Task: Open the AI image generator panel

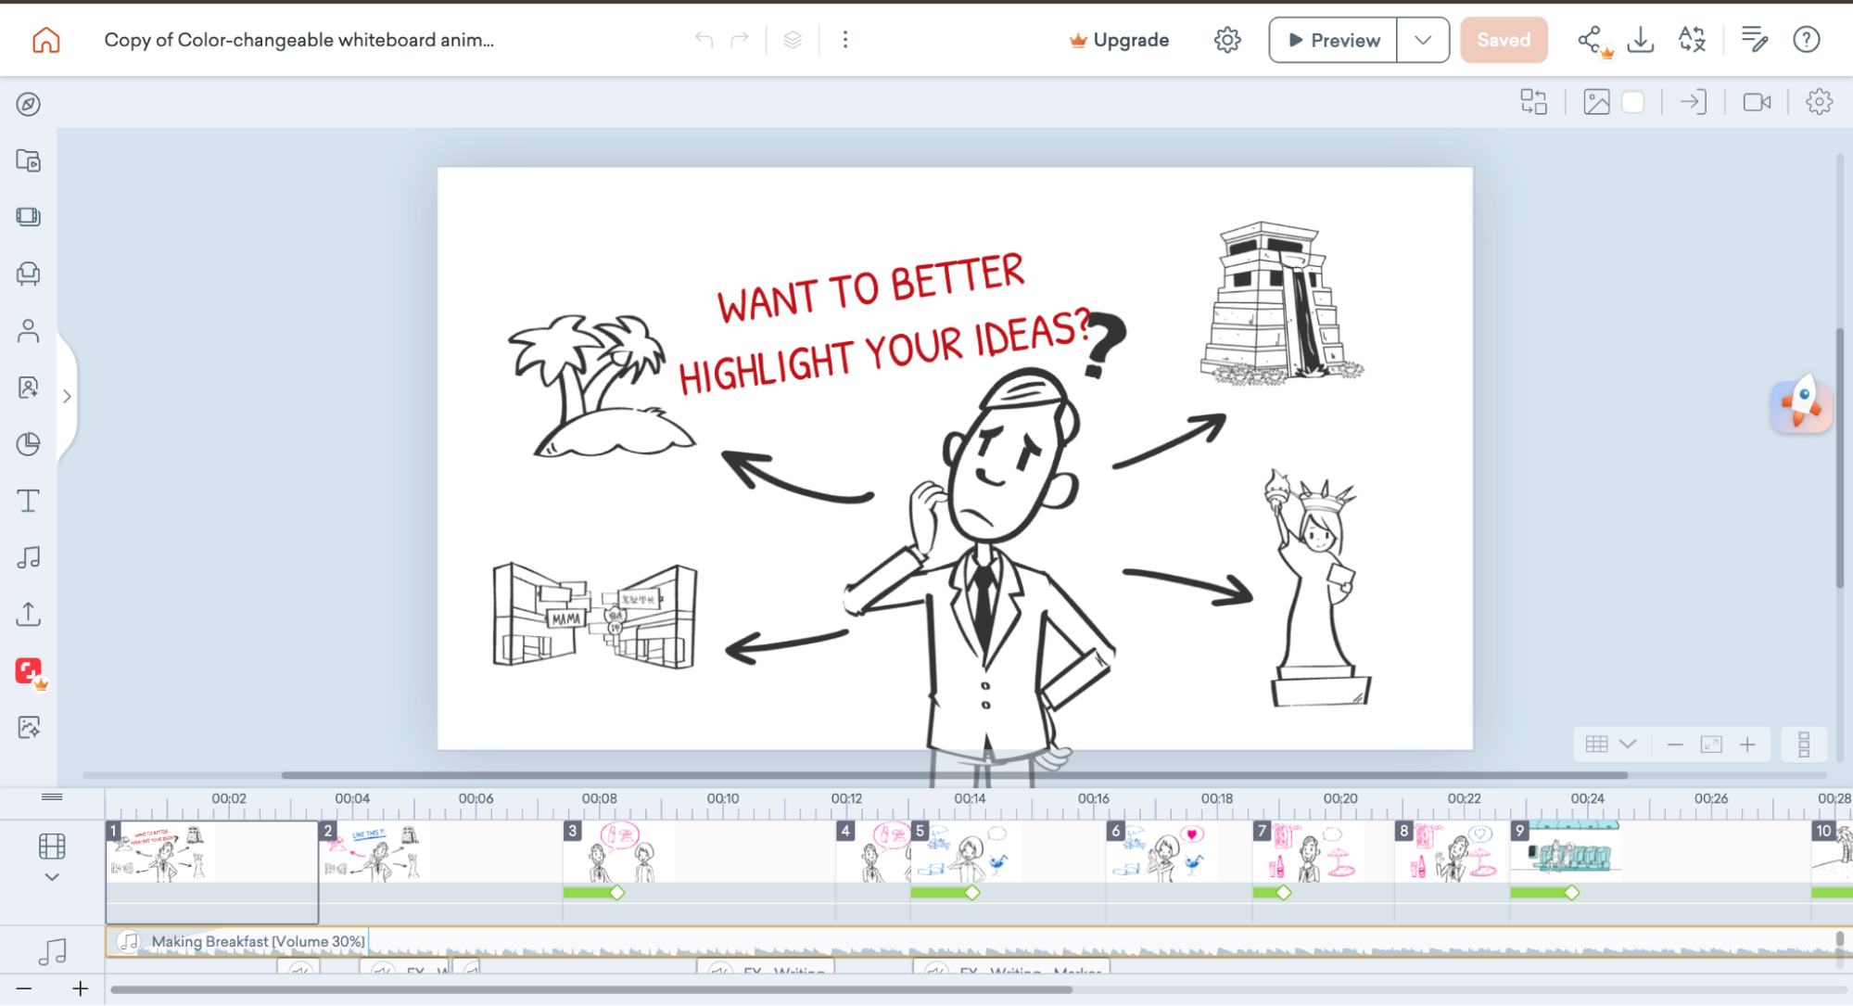Action: tap(29, 728)
